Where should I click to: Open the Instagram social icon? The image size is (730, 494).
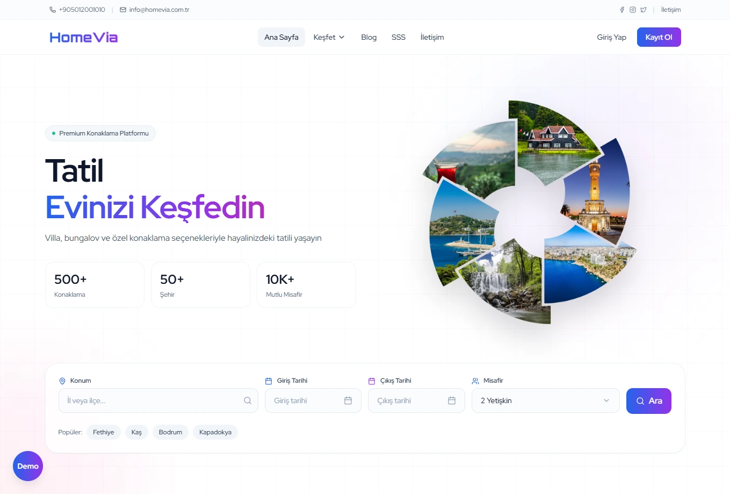click(633, 10)
